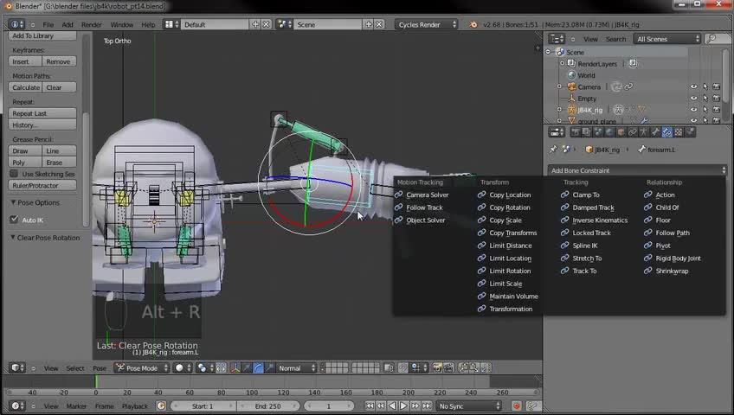
Task: Toggle visibility of JB4K_rig in the outliner
Action: (x=693, y=111)
